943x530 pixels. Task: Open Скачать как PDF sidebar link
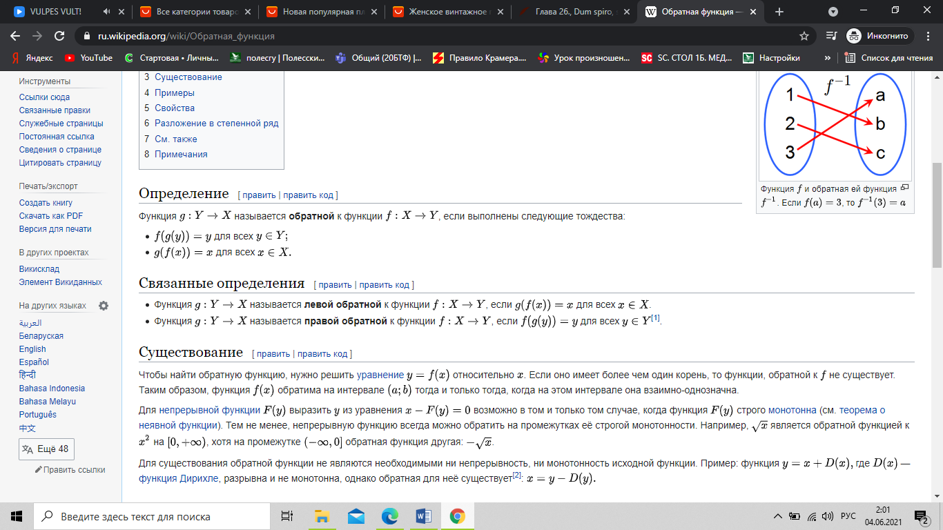point(51,216)
